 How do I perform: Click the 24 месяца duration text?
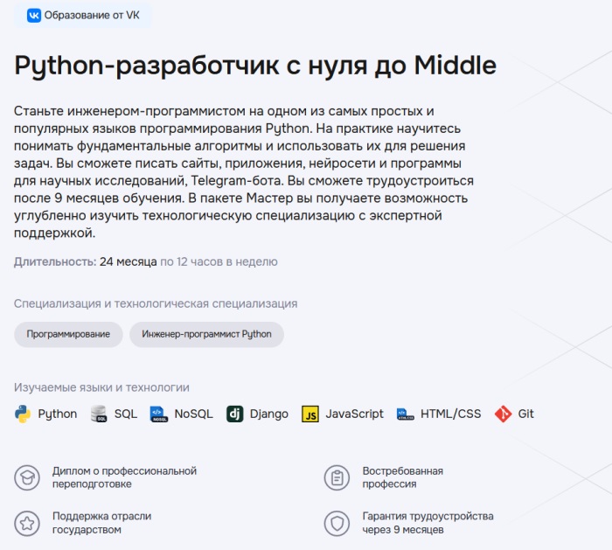pos(128,261)
